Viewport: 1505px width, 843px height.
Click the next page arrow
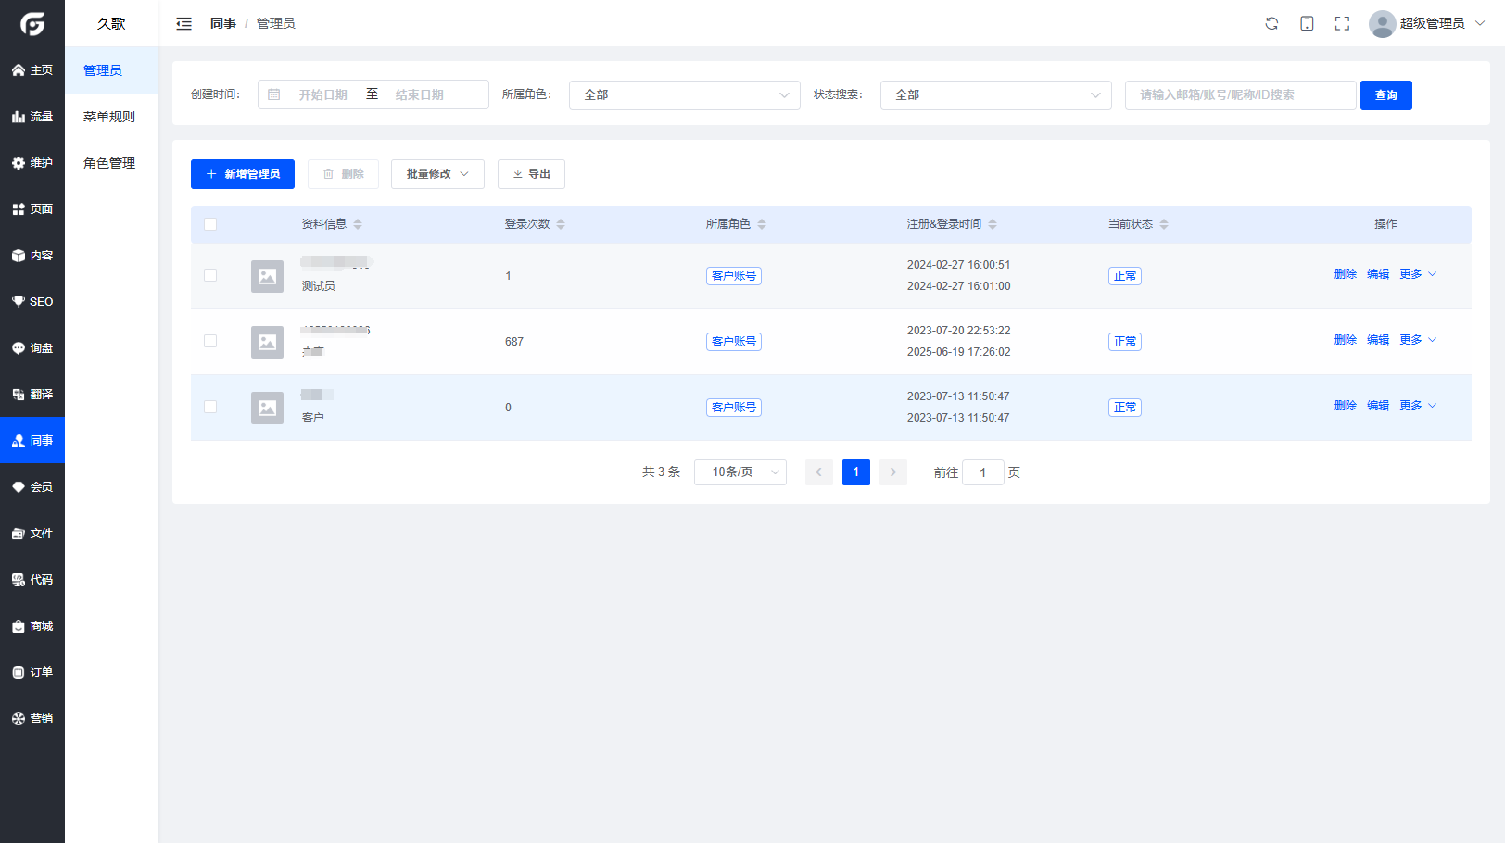tap(892, 472)
